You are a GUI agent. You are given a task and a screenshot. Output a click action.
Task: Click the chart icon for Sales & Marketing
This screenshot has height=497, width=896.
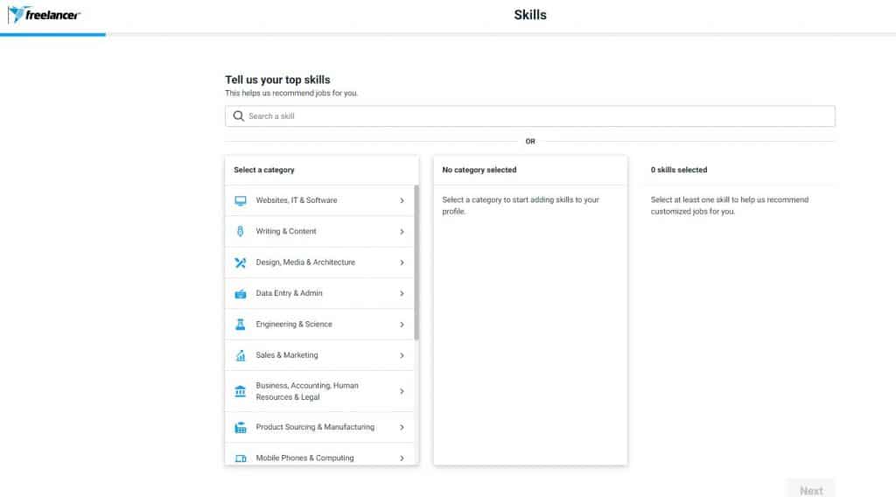tap(241, 355)
